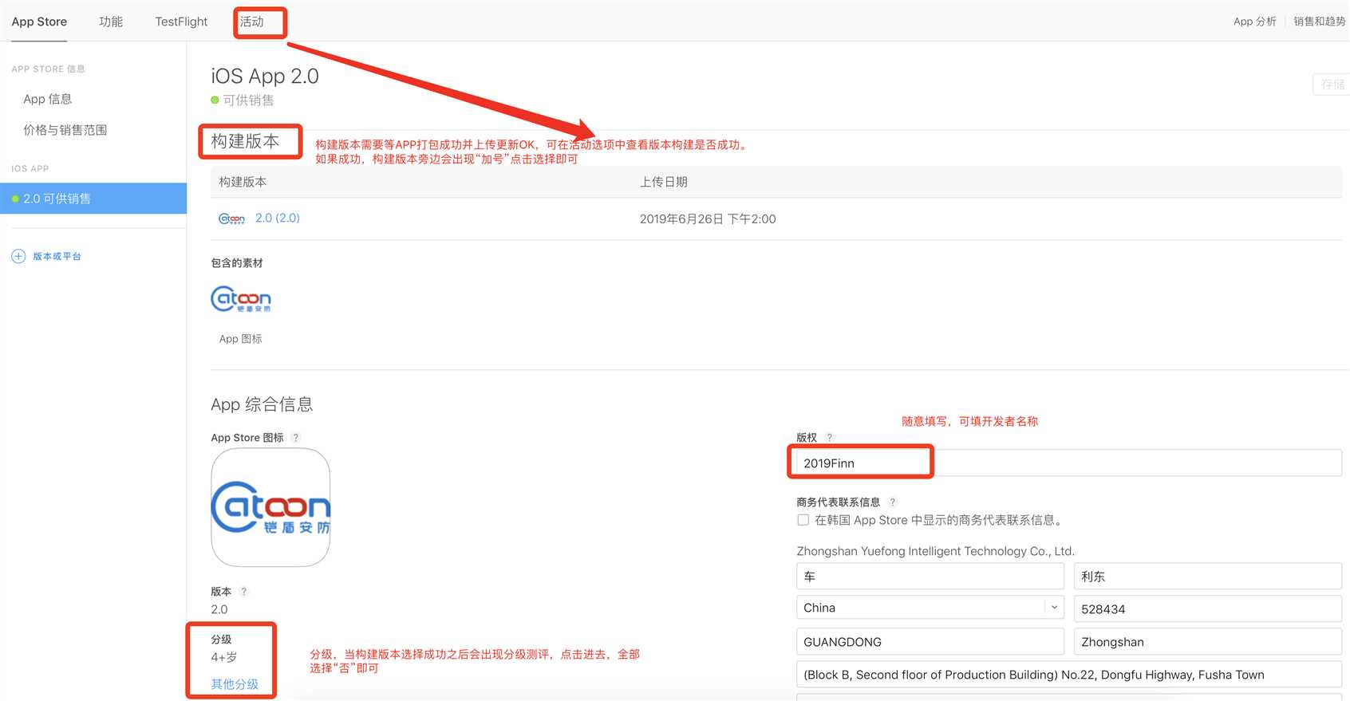Enable Korea App Store contact info checkbox
The width and height of the screenshot is (1350, 701).
tap(803, 520)
